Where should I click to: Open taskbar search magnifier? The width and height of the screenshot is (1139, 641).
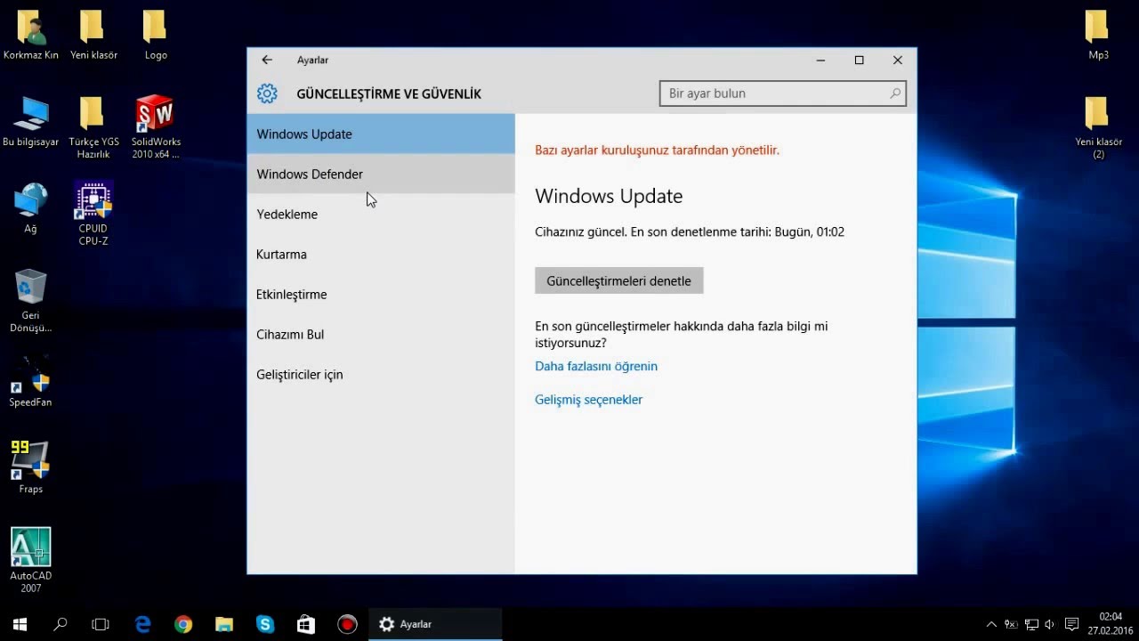(61, 625)
